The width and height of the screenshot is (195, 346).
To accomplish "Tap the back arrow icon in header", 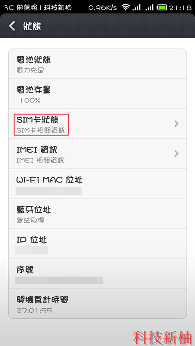I will point(12,26).
